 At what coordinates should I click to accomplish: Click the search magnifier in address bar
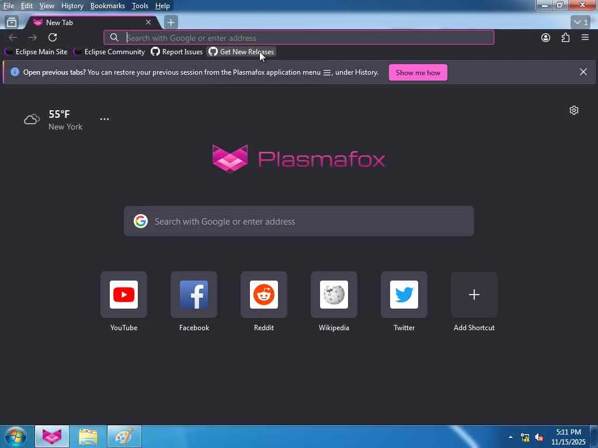tap(114, 37)
